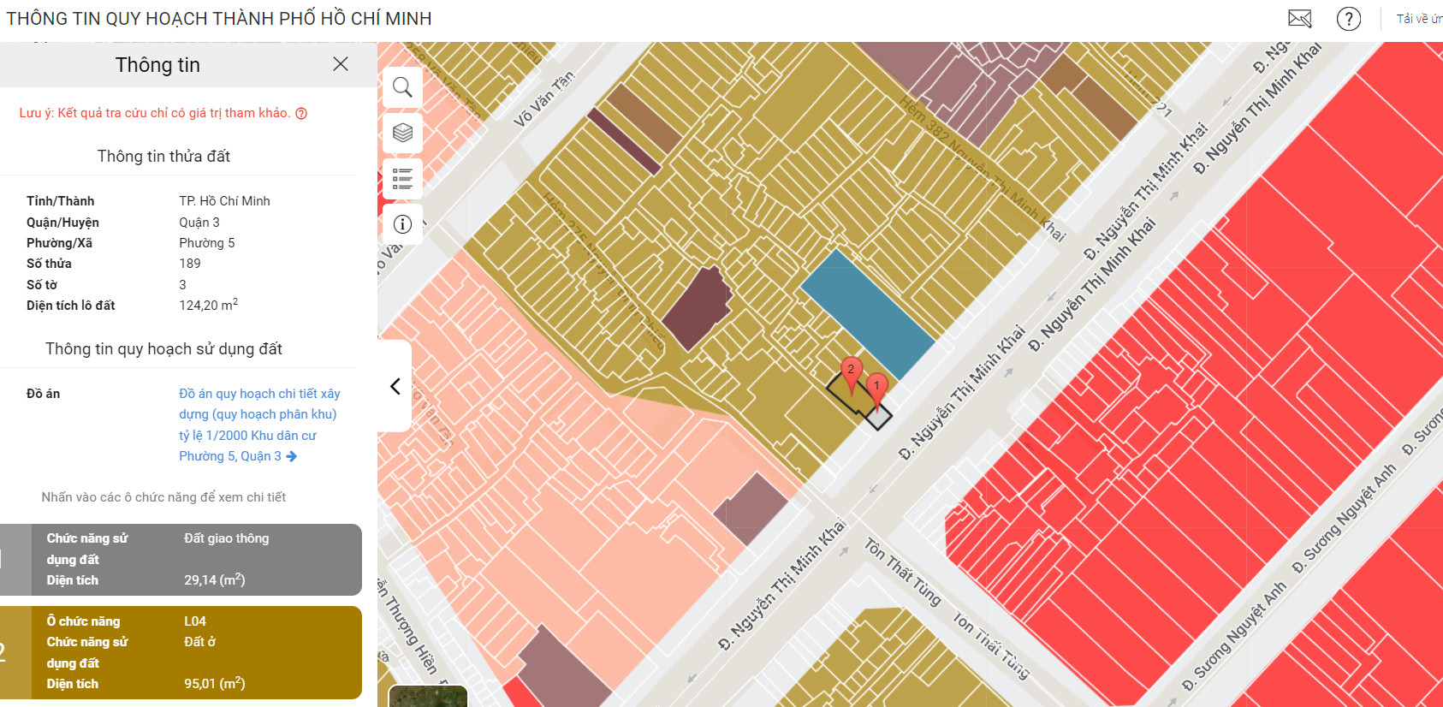Viewport: 1443px width, 707px height.
Task: Click the blue arrow after Phường 5, Quận 3
Action: 292,457
